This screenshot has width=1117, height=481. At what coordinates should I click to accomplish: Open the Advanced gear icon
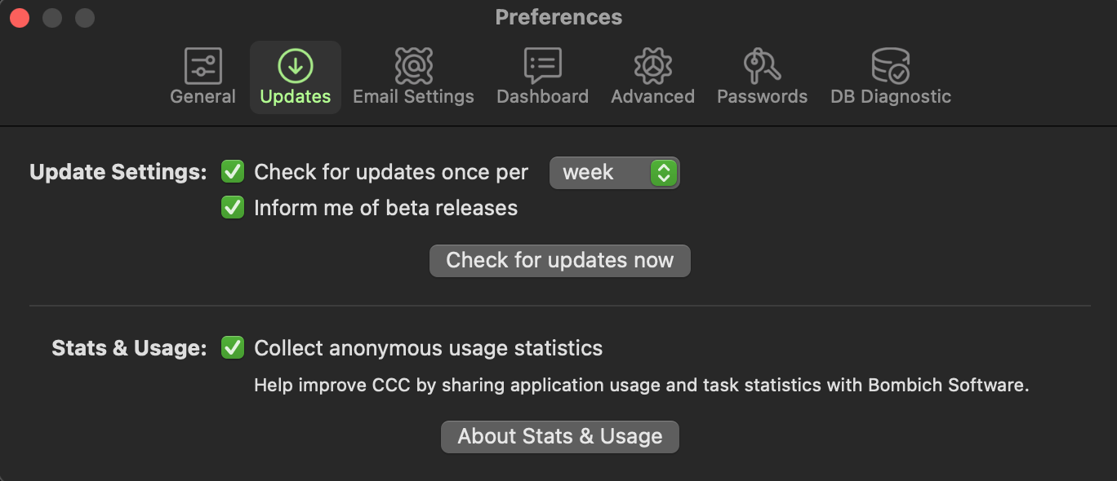(x=652, y=65)
